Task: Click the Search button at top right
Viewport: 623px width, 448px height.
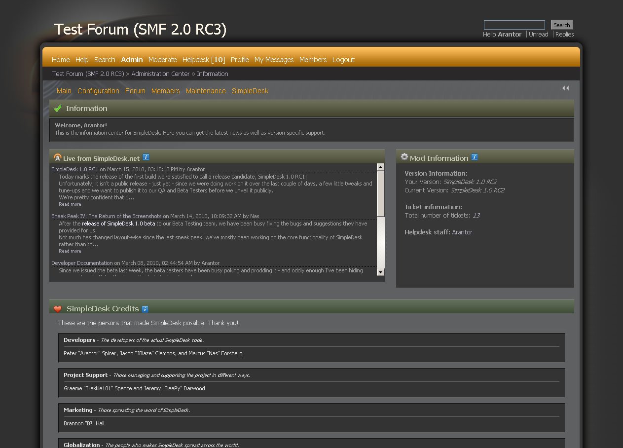Action: (562, 25)
